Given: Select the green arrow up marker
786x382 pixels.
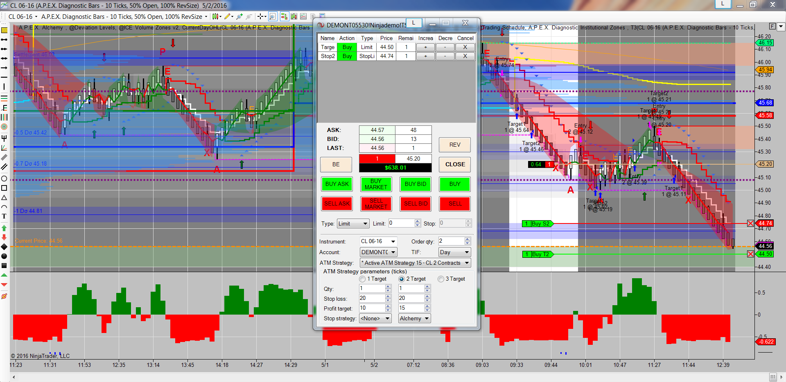Looking at the screenshot, I should pyautogui.click(x=4, y=228).
